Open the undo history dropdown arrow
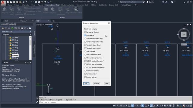 pyautogui.click(x=29, y=2)
